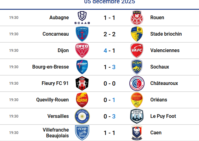Image resolution: width=199 pixels, height=141 pixels.
Task: Click the Dijon DFCO club logo
Action: 82,51
